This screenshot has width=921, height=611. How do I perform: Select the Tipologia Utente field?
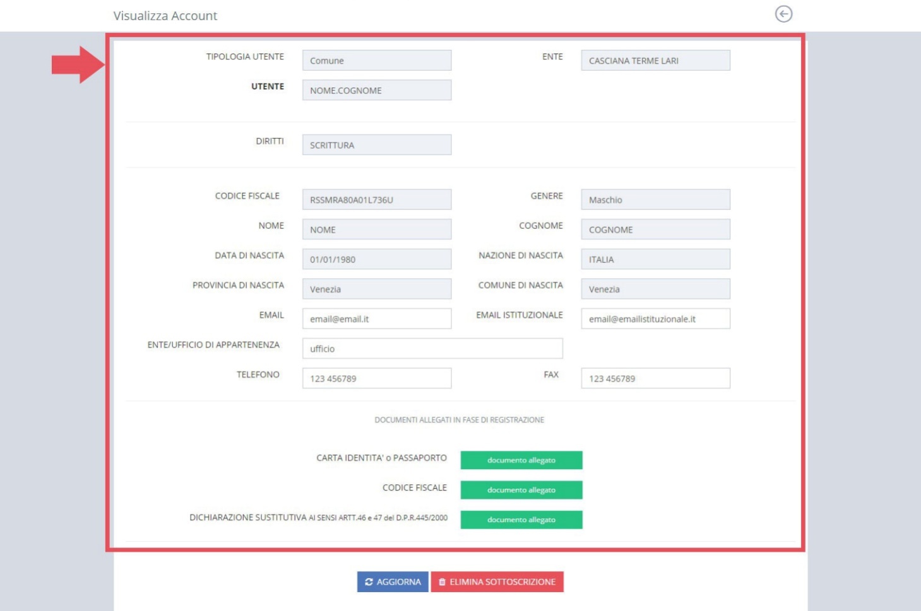tap(376, 61)
